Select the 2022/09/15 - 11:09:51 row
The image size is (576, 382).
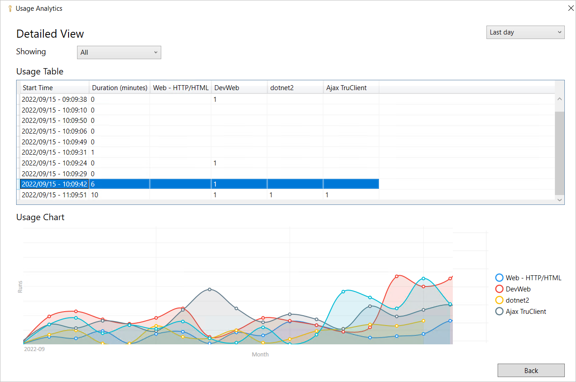click(54, 195)
